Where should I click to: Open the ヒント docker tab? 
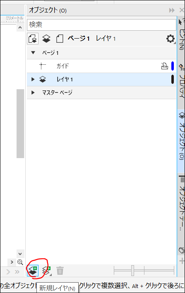click(x=181, y=34)
